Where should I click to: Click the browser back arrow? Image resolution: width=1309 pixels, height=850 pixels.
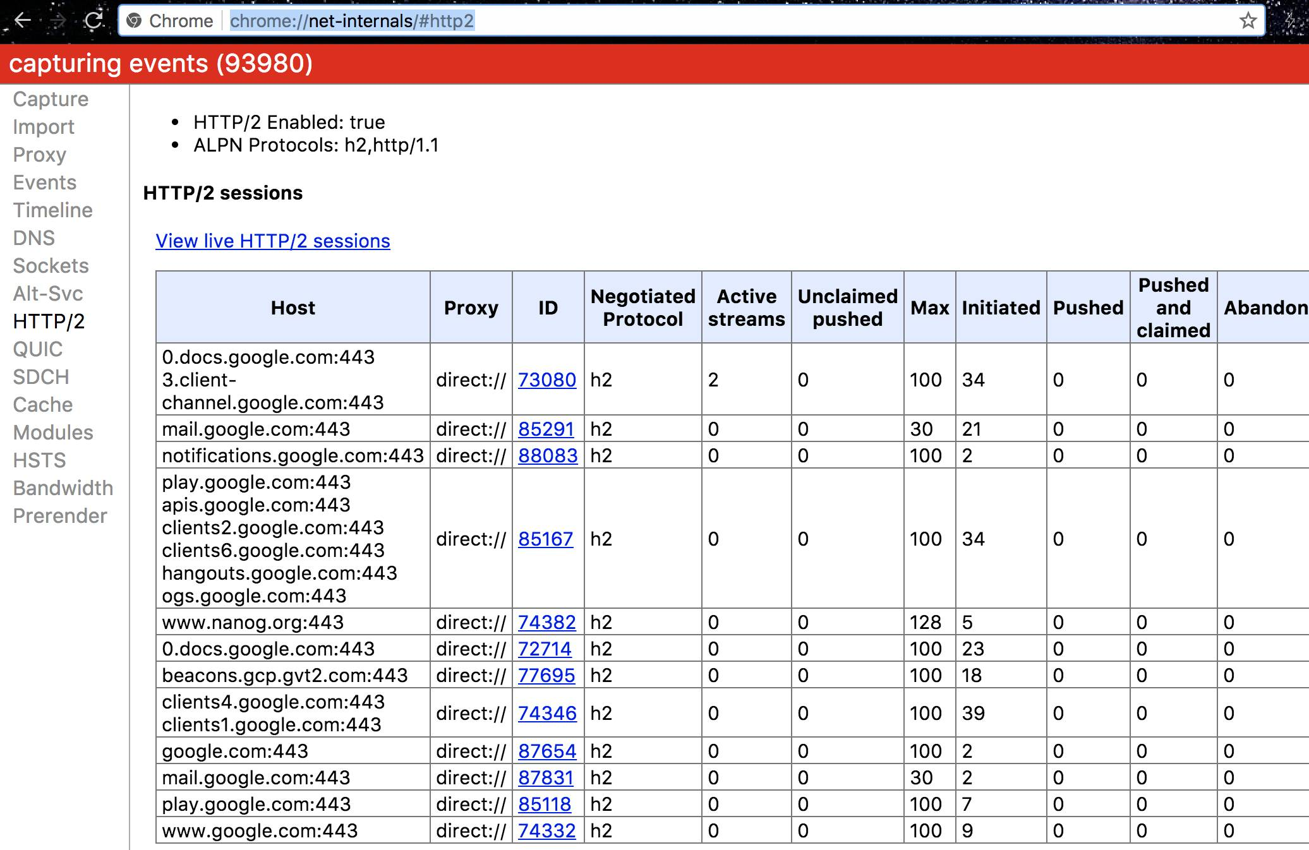pyautogui.click(x=23, y=21)
